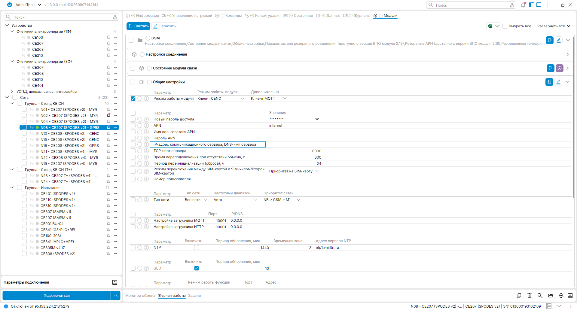Click write pencil icon in GSM row
Screen dimensions: 577x310
point(559,40)
